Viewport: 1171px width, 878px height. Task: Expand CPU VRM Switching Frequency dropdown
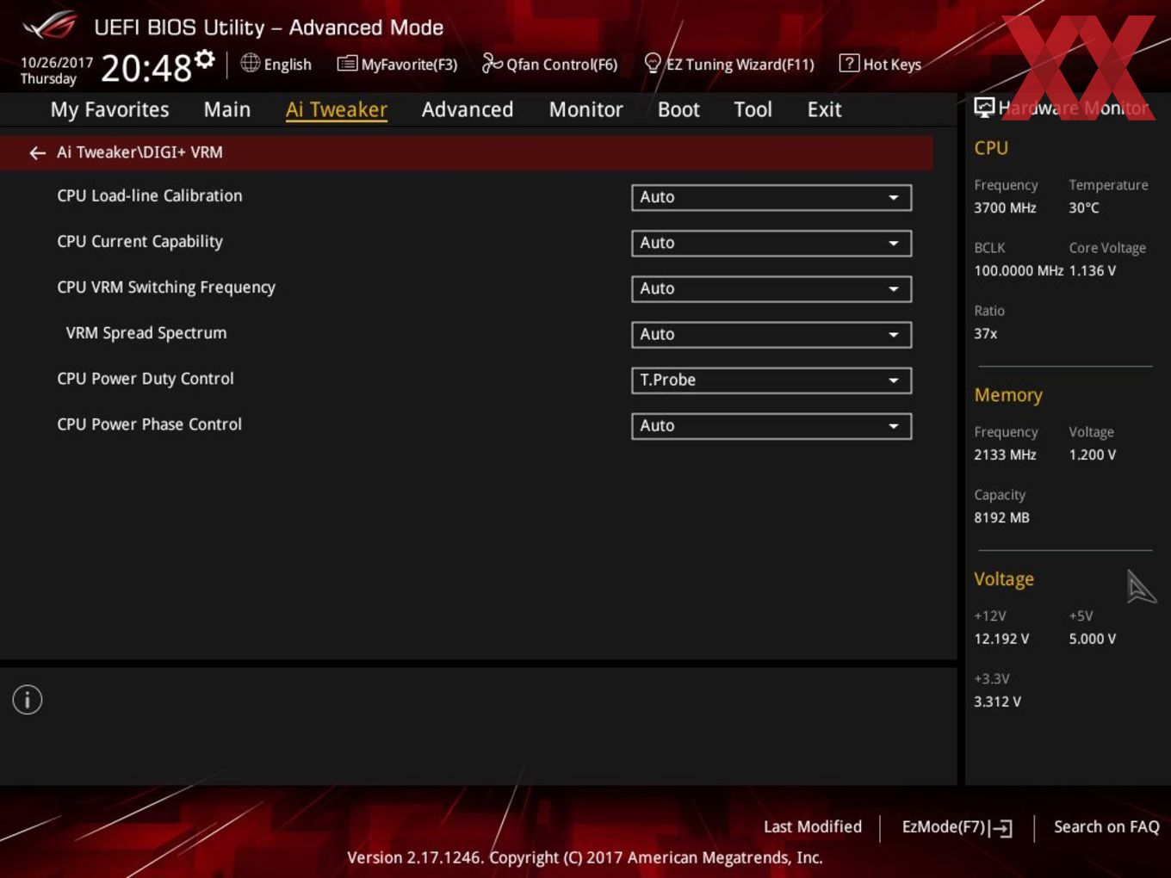771,288
